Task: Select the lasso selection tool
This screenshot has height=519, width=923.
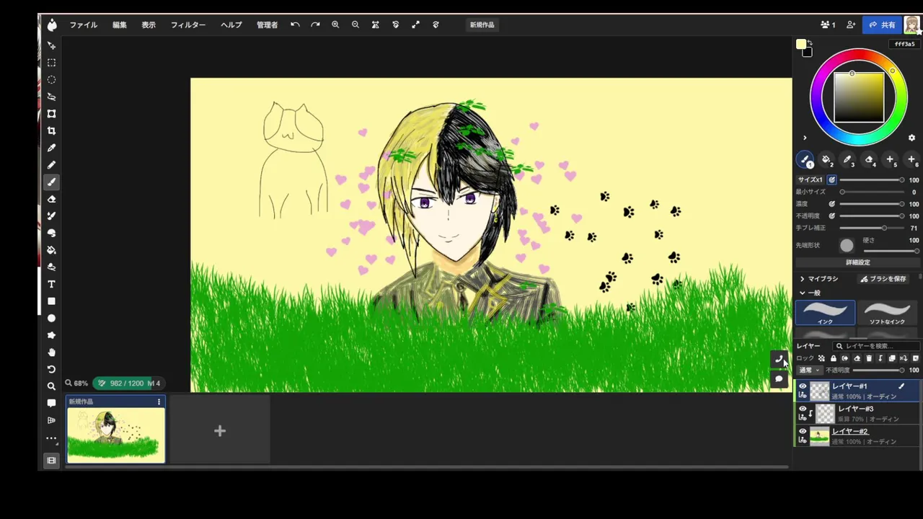Action: [51, 97]
